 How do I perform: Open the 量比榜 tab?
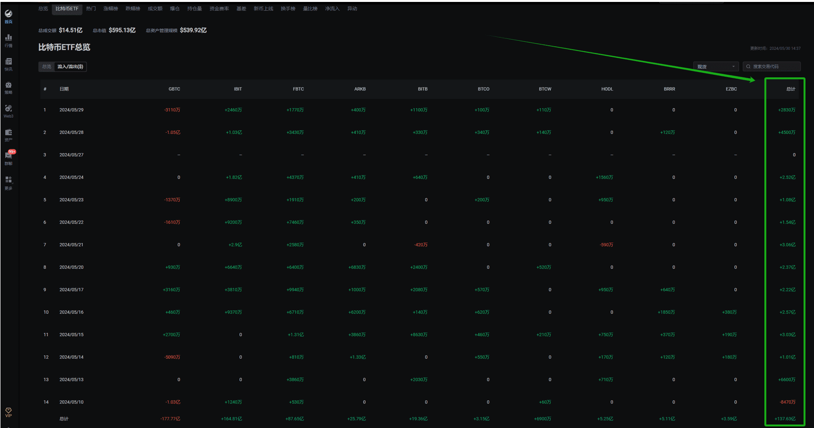coord(310,9)
